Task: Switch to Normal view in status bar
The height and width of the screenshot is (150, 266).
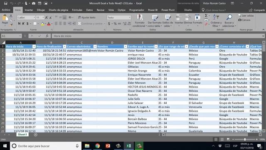Action: pyautogui.click(x=216, y=140)
